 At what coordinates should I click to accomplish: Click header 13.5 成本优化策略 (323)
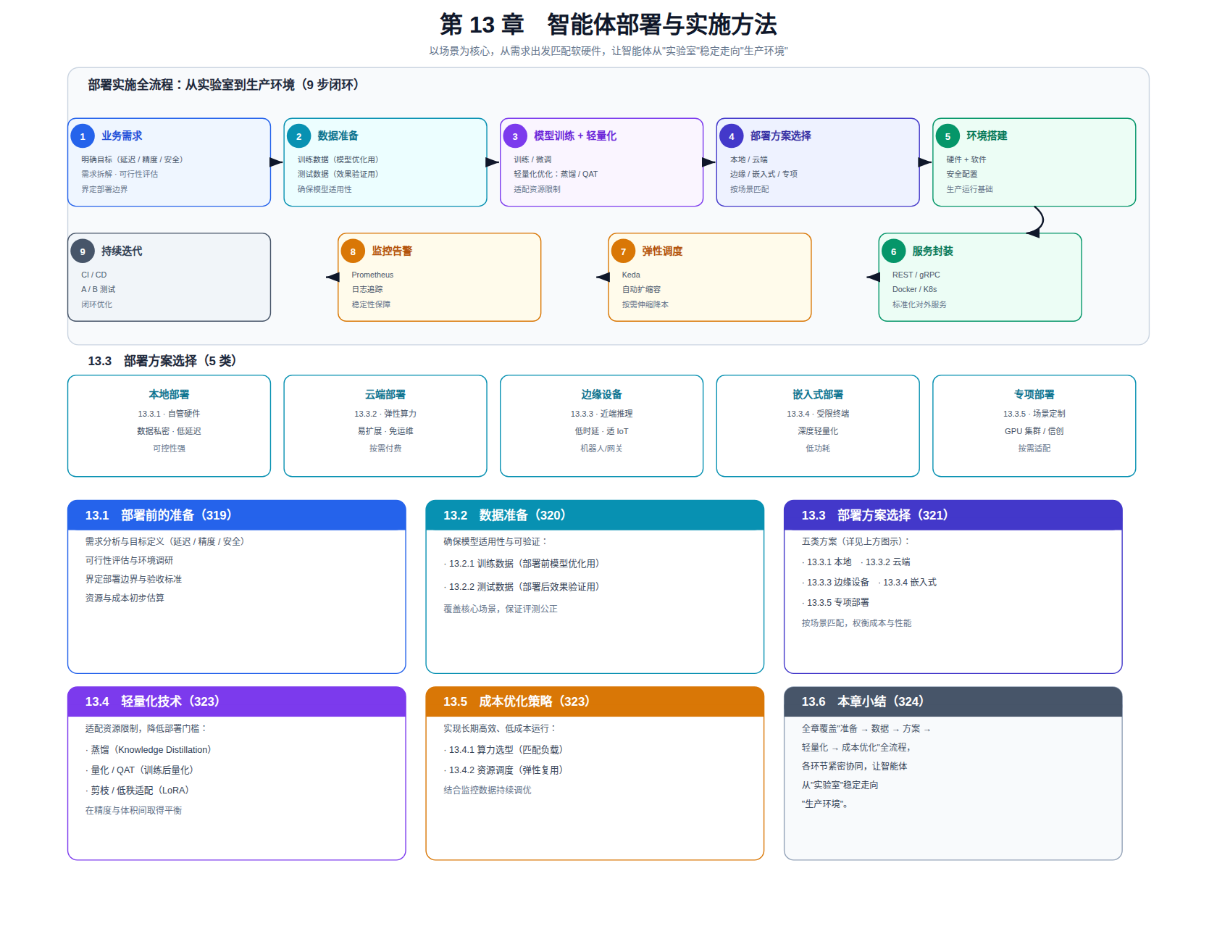pyautogui.click(x=595, y=701)
